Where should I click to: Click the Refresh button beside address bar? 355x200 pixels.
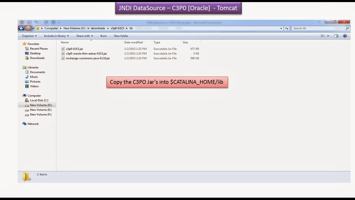[287, 28]
